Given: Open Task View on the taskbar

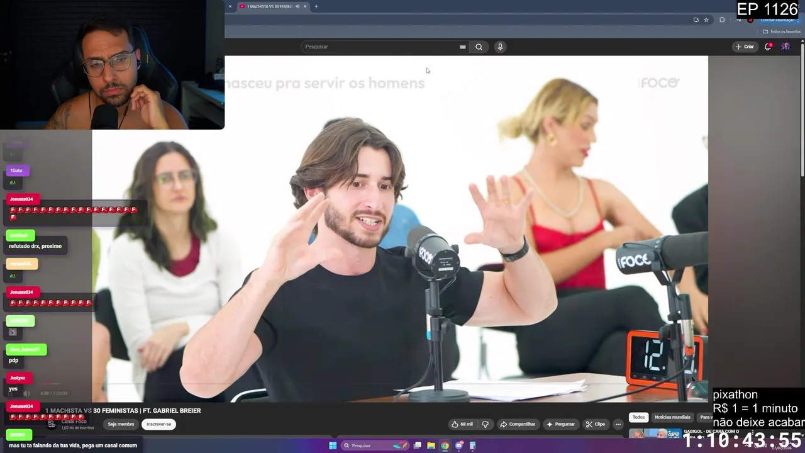Looking at the screenshot, I should (x=417, y=445).
